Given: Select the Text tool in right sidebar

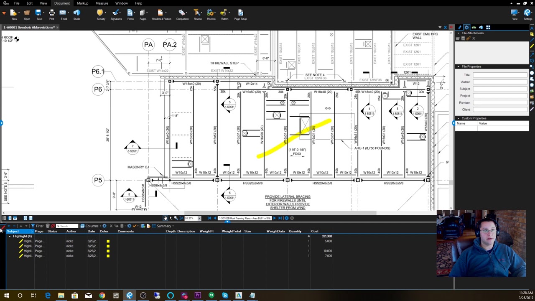Looking at the screenshot, I should tap(532, 28).
